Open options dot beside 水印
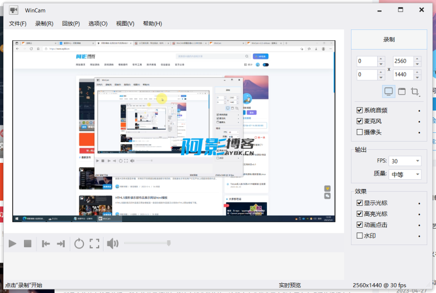This screenshot has width=436, height=293. point(419,236)
